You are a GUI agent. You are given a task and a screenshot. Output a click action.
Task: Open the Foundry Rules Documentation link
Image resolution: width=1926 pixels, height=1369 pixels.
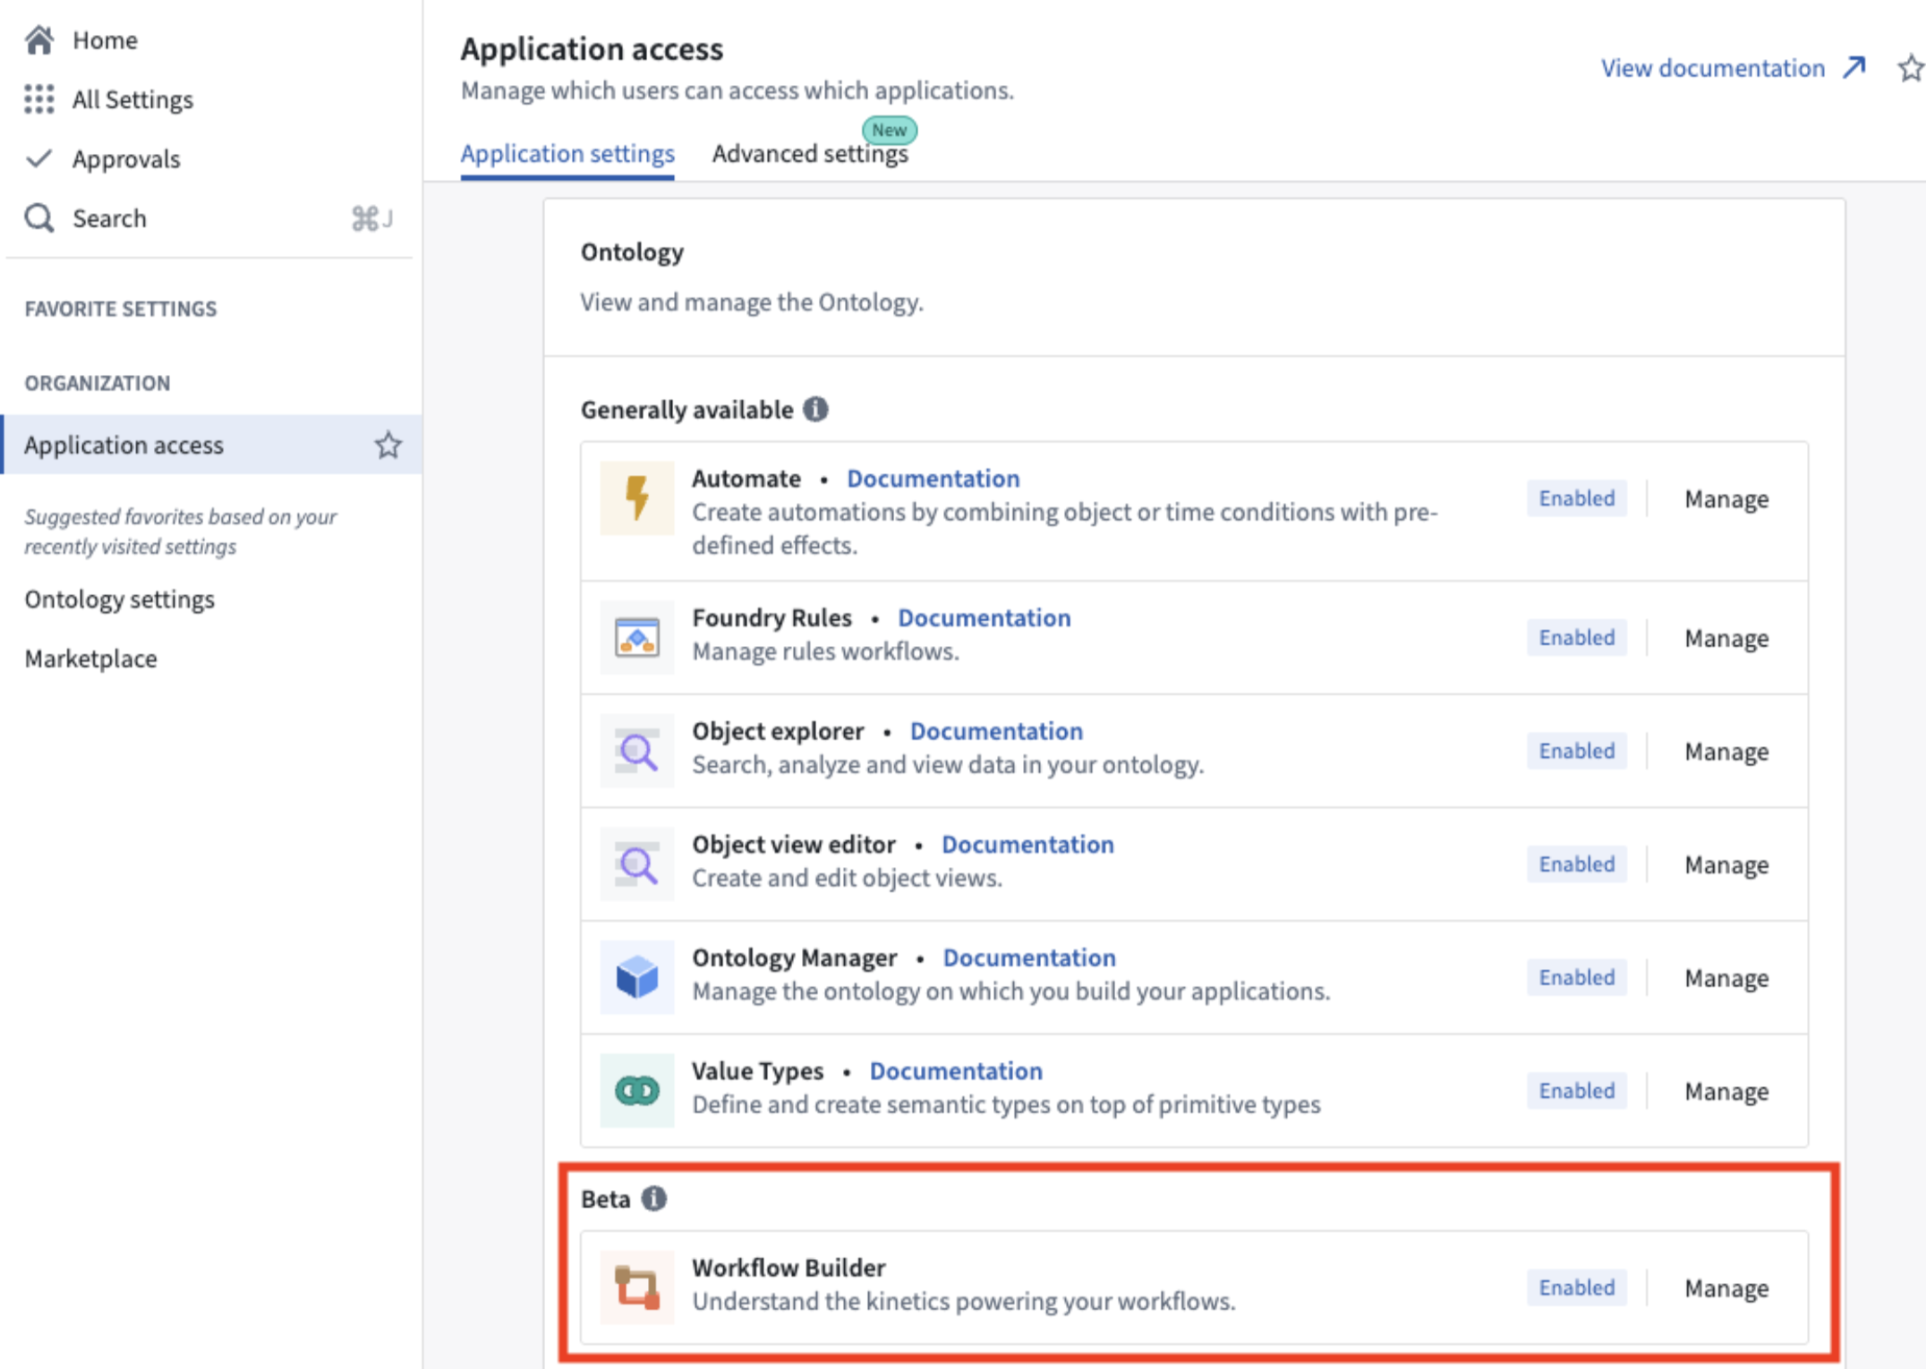(x=984, y=617)
